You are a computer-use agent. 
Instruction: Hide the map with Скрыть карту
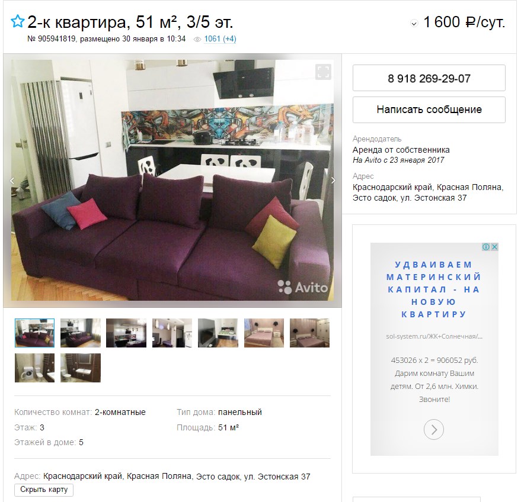pyautogui.click(x=44, y=490)
